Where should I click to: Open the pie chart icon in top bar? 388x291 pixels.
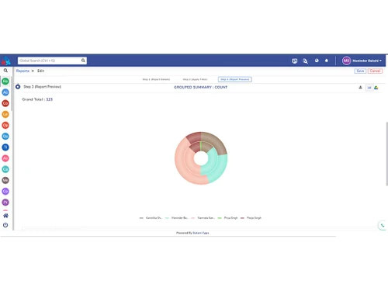coord(317,61)
